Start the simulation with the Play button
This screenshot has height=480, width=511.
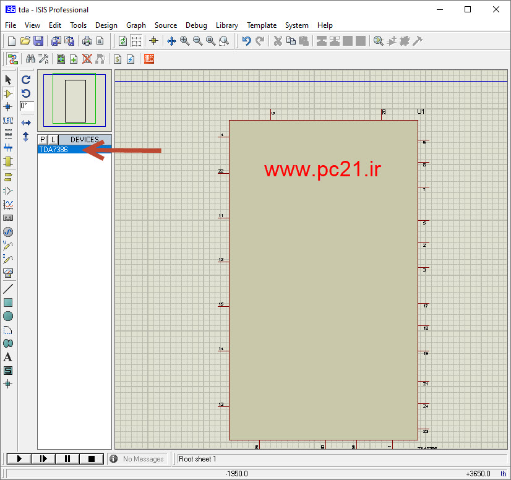(x=19, y=459)
